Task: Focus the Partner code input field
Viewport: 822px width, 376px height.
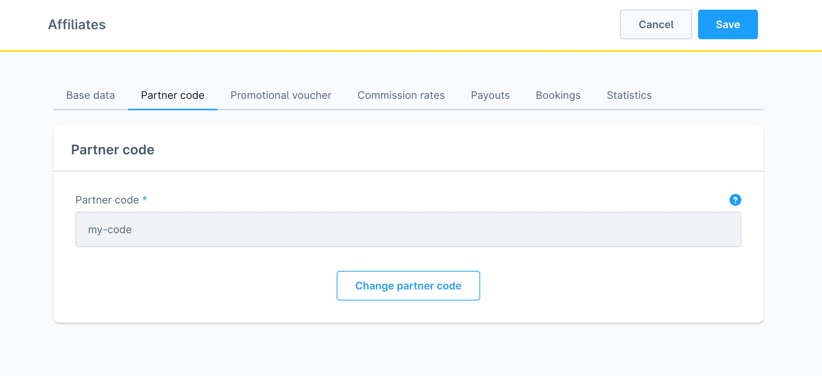Action: point(408,229)
